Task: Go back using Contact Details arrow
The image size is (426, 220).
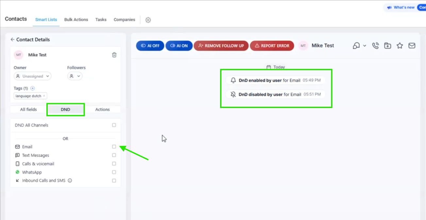Action: click(x=12, y=39)
